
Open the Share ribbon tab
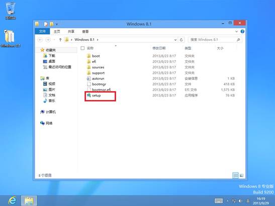tap(71, 32)
